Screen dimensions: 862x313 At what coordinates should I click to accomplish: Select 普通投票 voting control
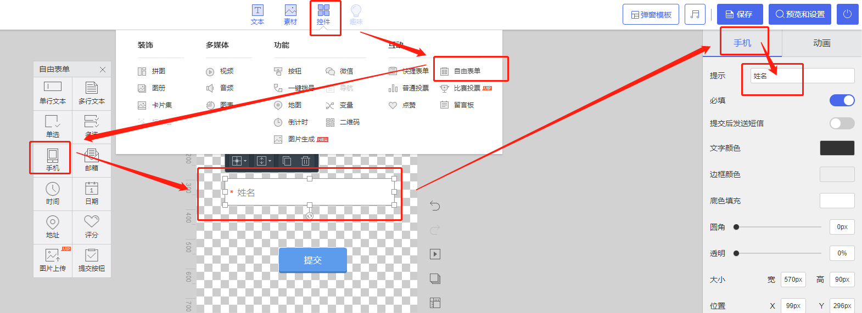408,88
